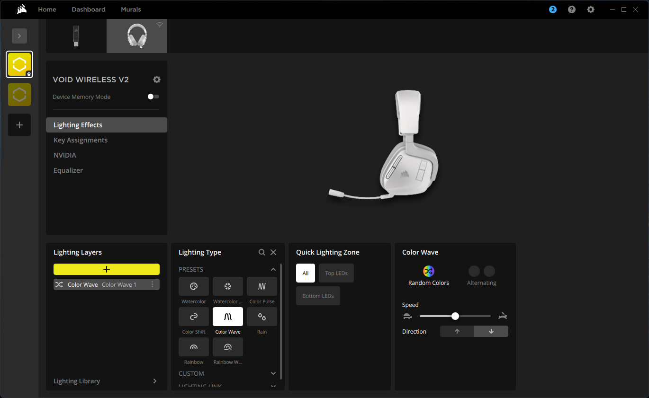Toggle Device Memory Mode switch
The height and width of the screenshot is (398, 649).
click(x=153, y=97)
